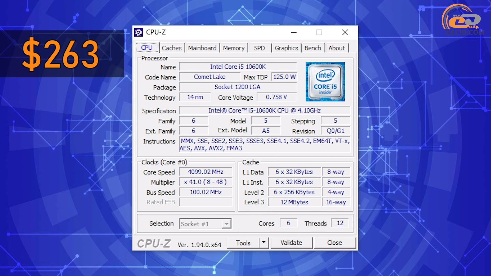Switch to the Bench tab
Image resolution: width=491 pixels, height=276 pixels.
(313, 48)
